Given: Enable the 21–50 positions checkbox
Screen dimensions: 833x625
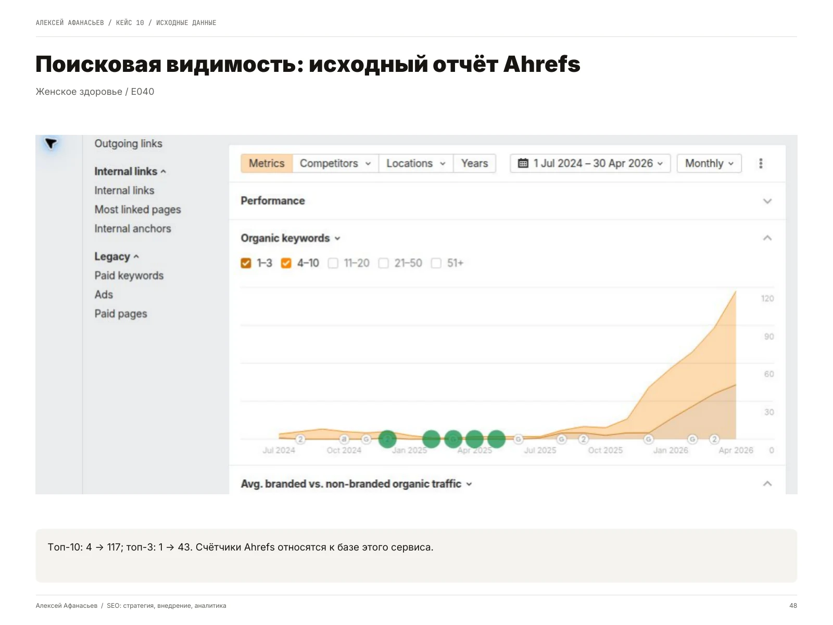Looking at the screenshot, I should pyautogui.click(x=383, y=263).
